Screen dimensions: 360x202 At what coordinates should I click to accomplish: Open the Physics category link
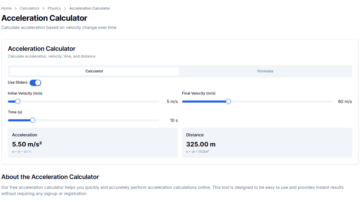[x=54, y=8]
